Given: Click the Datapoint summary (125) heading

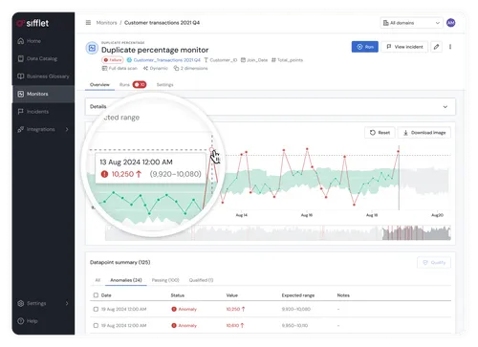Looking at the screenshot, I should 119,262.
